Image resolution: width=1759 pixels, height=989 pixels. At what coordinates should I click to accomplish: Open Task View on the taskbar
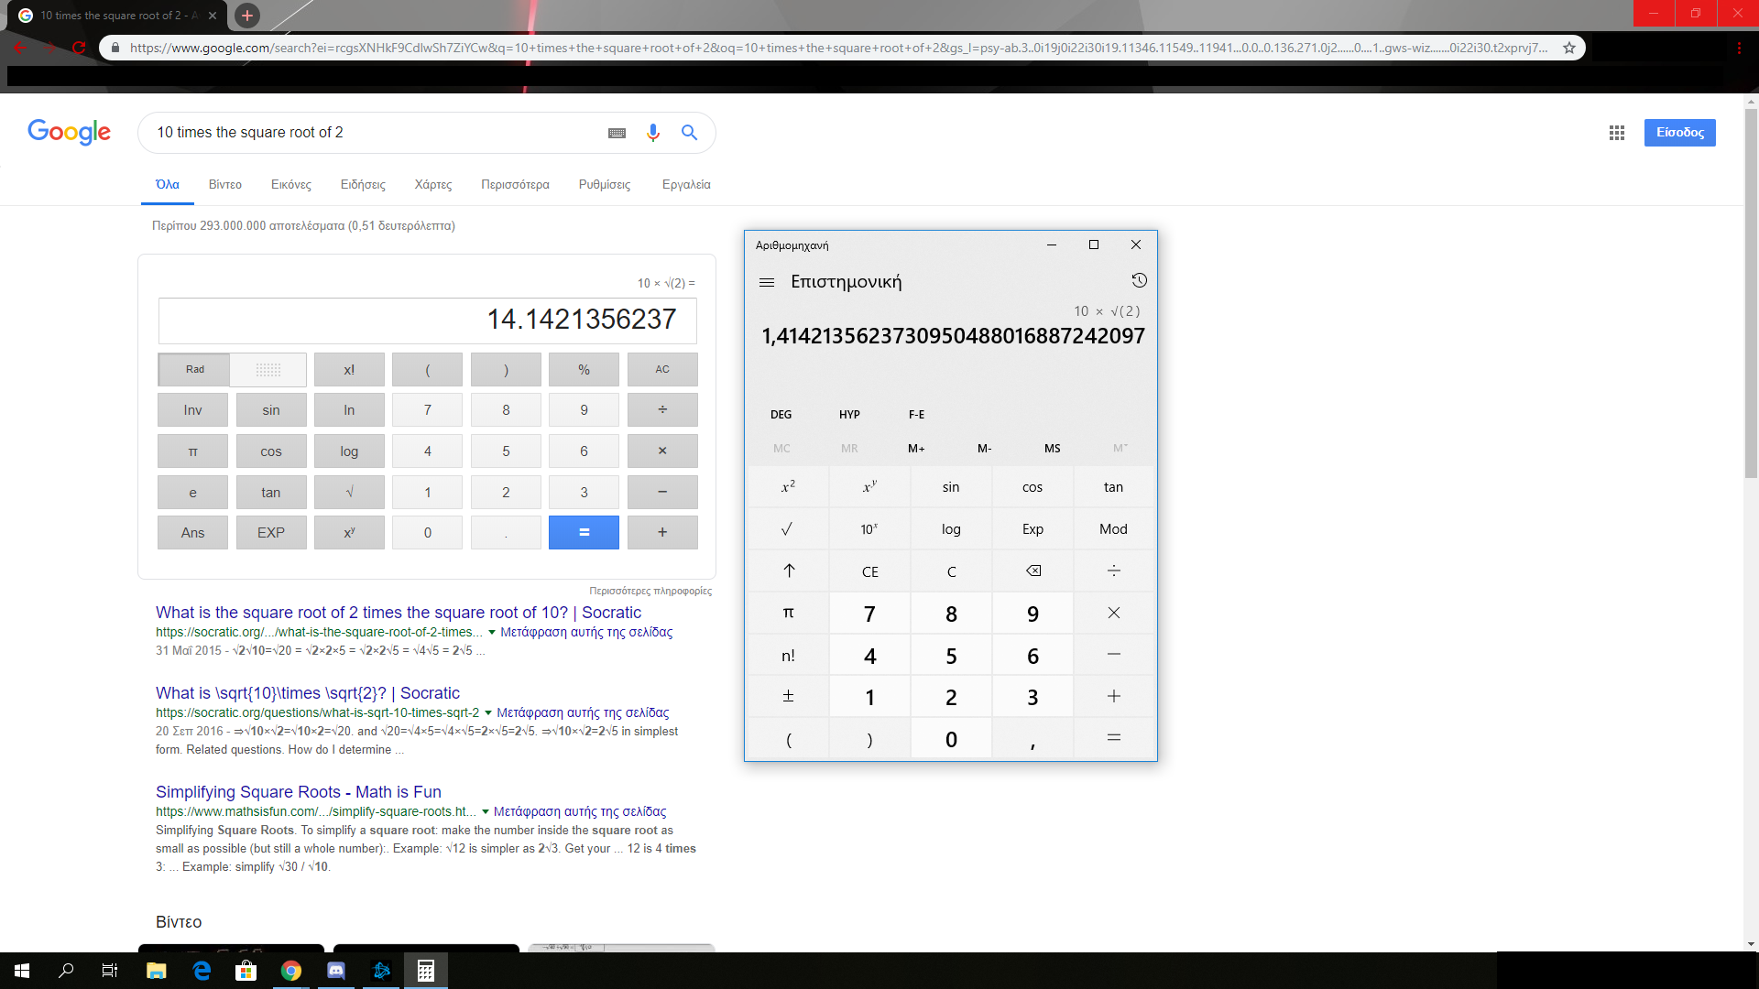point(110,971)
